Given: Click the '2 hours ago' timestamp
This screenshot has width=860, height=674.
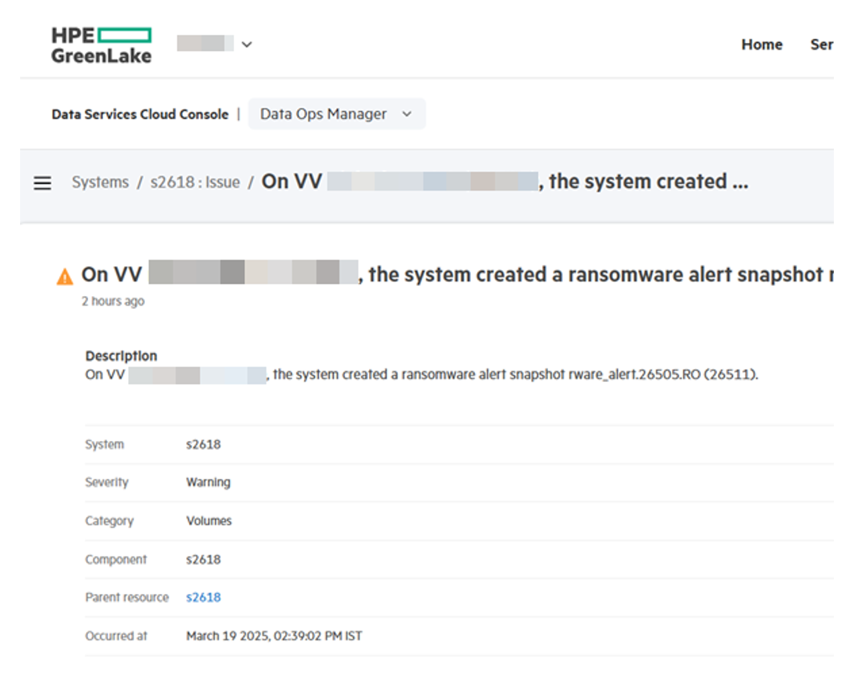Looking at the screenshot, I should tap(113, 301).
